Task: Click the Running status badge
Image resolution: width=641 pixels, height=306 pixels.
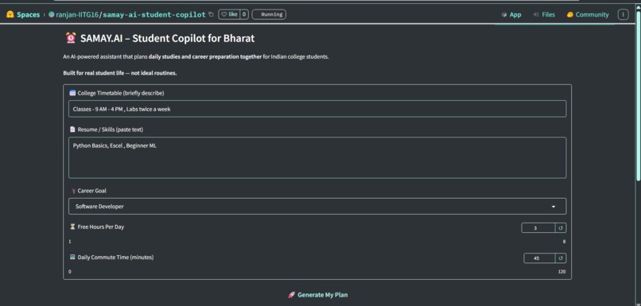Action: (269, 14)
